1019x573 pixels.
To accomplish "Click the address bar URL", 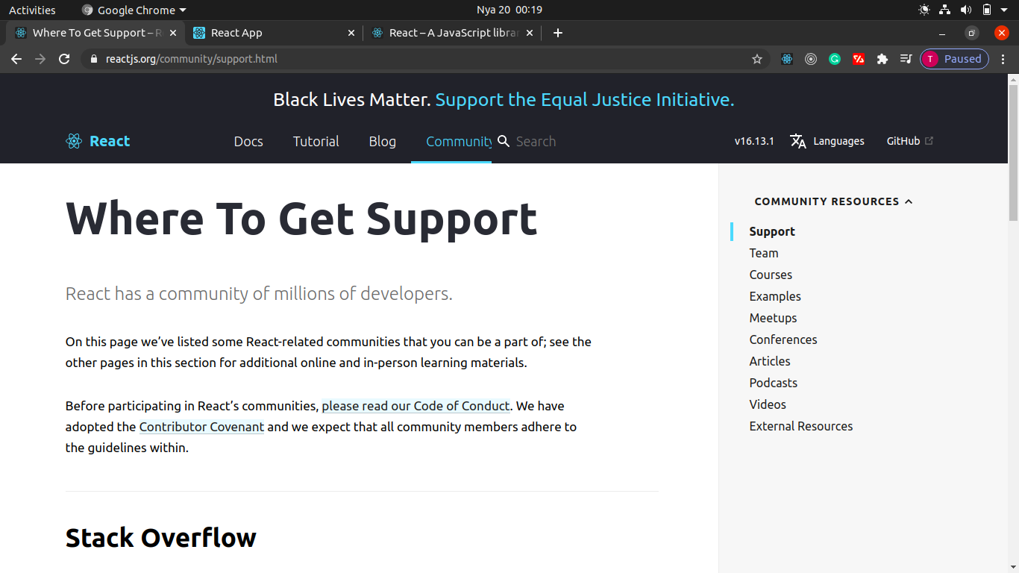I will pos(192,59).
